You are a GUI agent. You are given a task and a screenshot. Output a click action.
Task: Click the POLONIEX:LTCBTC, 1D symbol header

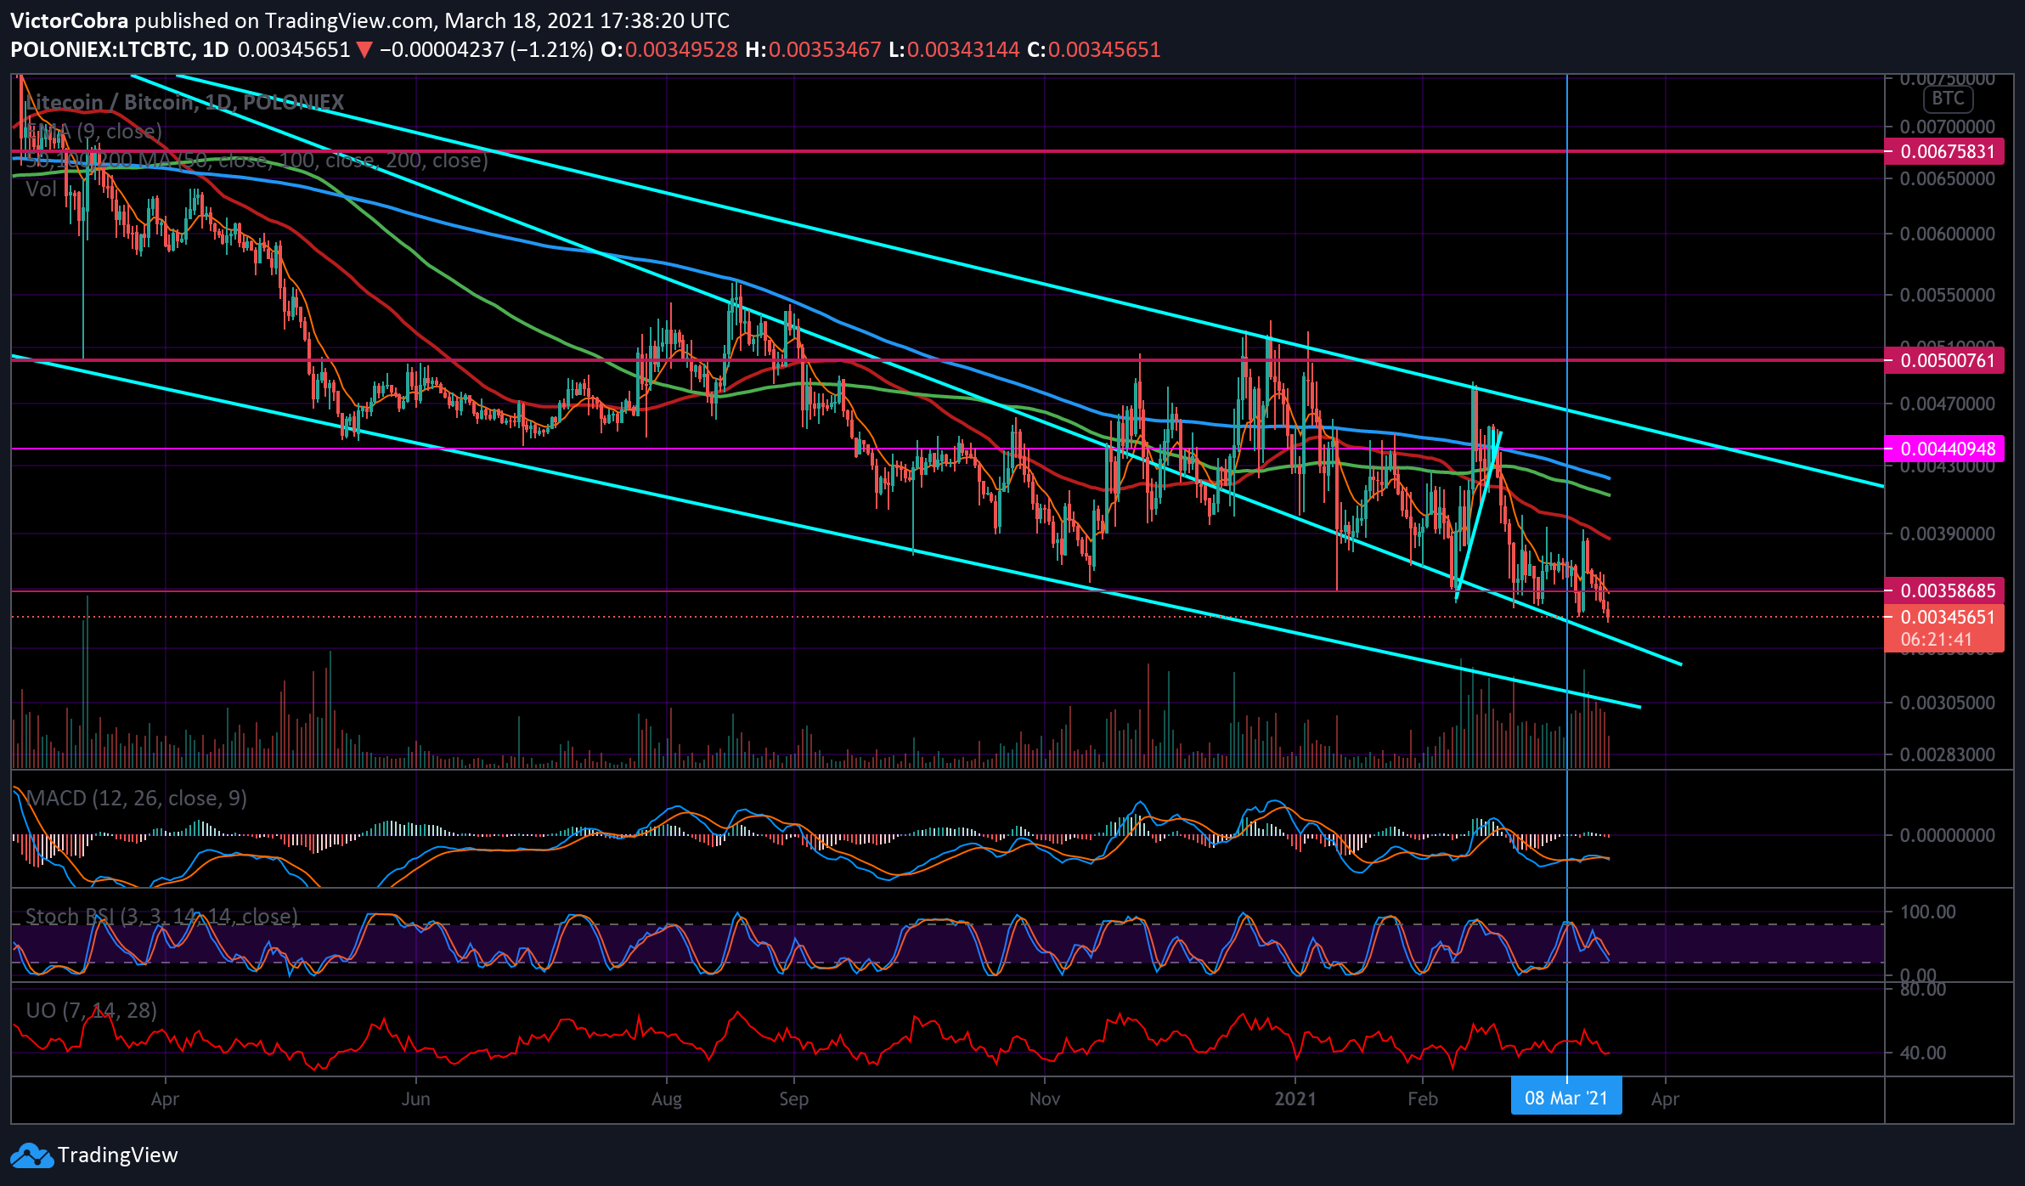click(x=120, y=49)
